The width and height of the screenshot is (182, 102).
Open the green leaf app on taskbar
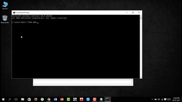[x=42, y=99]
